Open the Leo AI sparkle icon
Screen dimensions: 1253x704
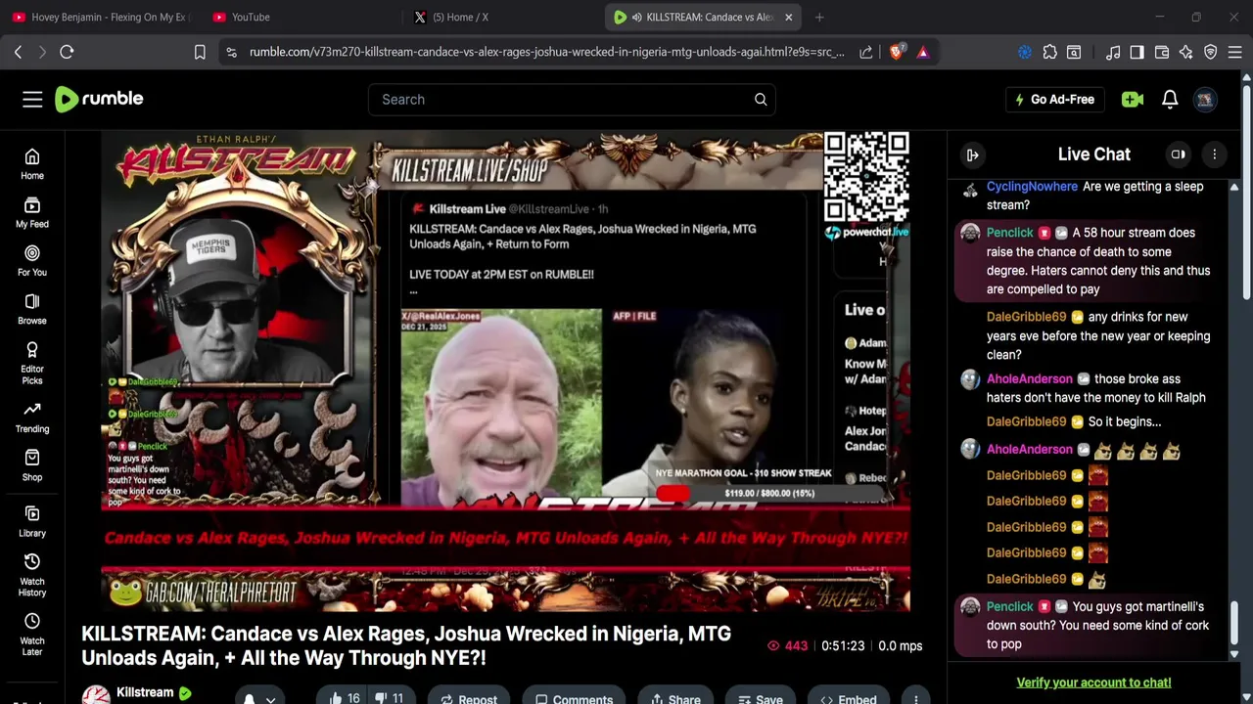pos(1185,52)
